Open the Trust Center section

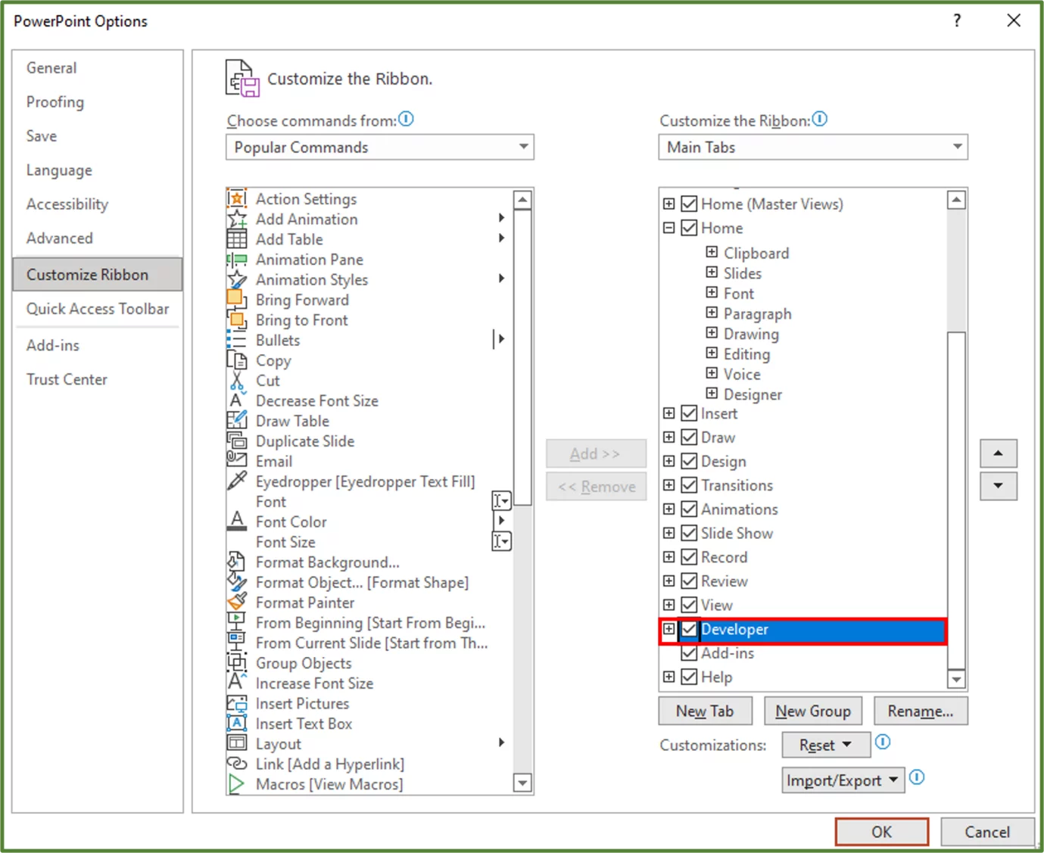[67, 379]
